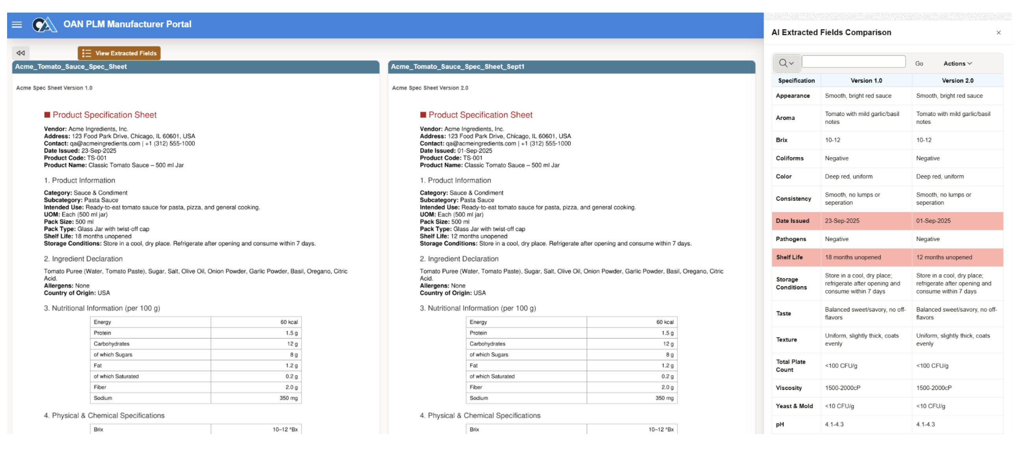Click the OAN PLM Manufacturer Portal title

click(127, 24)
